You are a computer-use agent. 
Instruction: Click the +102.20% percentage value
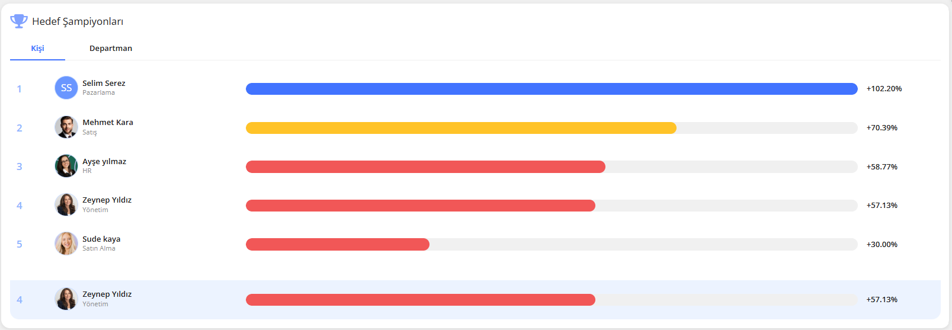point(884,89)
